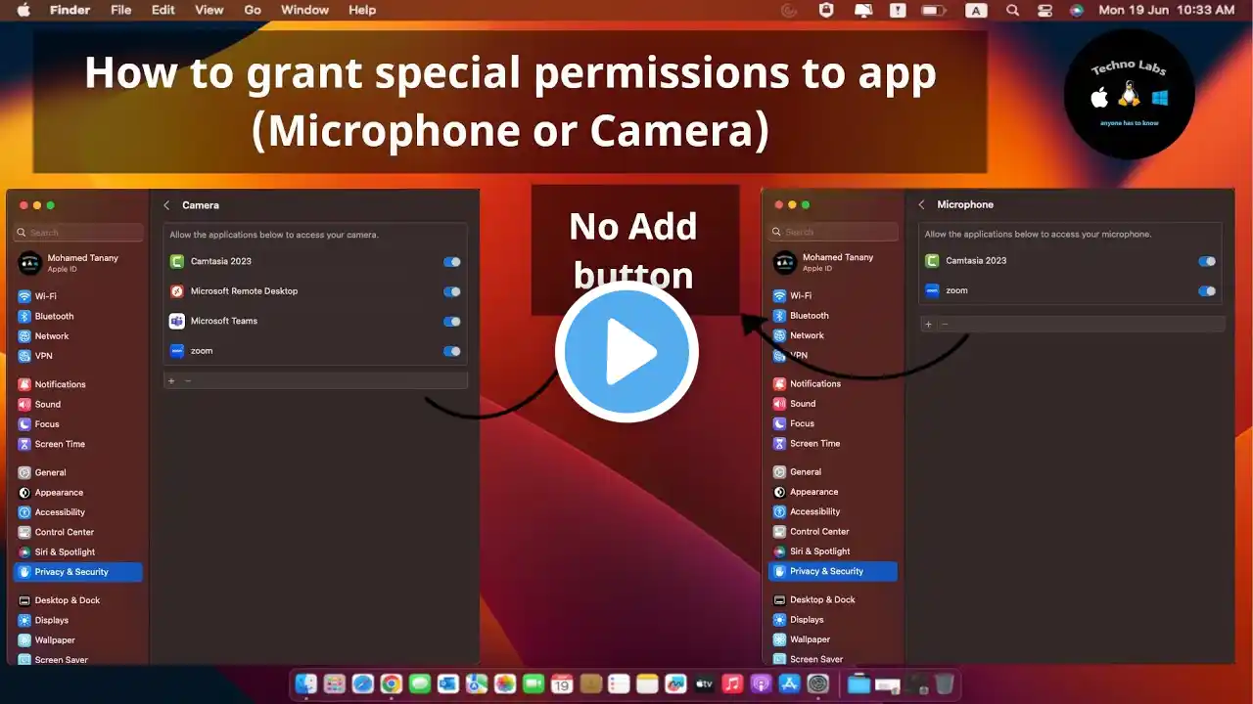Click the Notifications bell icon in Camera window sidebar
Image resolution: width=1253 pixels, height=704 pixels.
tap(24, 384)
